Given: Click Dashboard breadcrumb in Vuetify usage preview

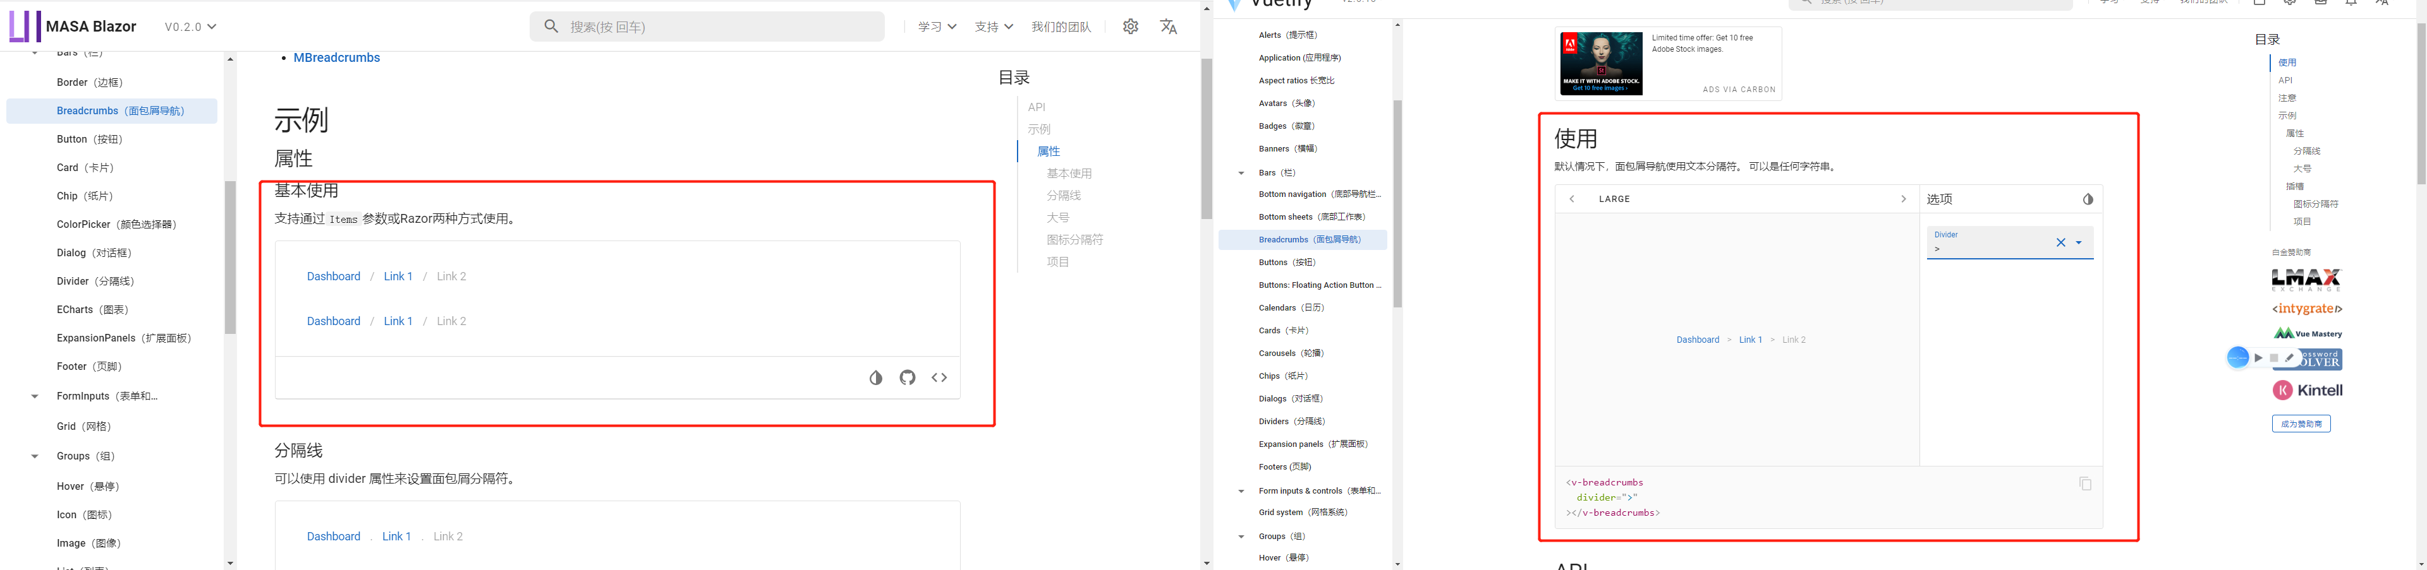Looking at the screenshot, I should pos(1698,340).
